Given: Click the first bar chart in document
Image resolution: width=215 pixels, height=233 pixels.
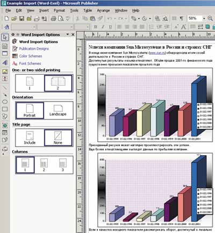Looking at the screenshot, I should (x=155, y=105).
